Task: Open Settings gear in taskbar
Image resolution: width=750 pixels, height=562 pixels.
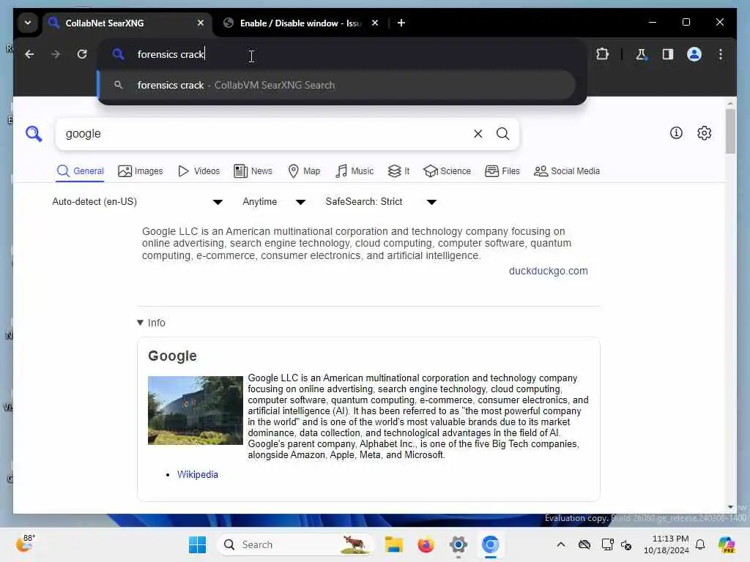Action: pyautogui.click(x=458, y=544)
